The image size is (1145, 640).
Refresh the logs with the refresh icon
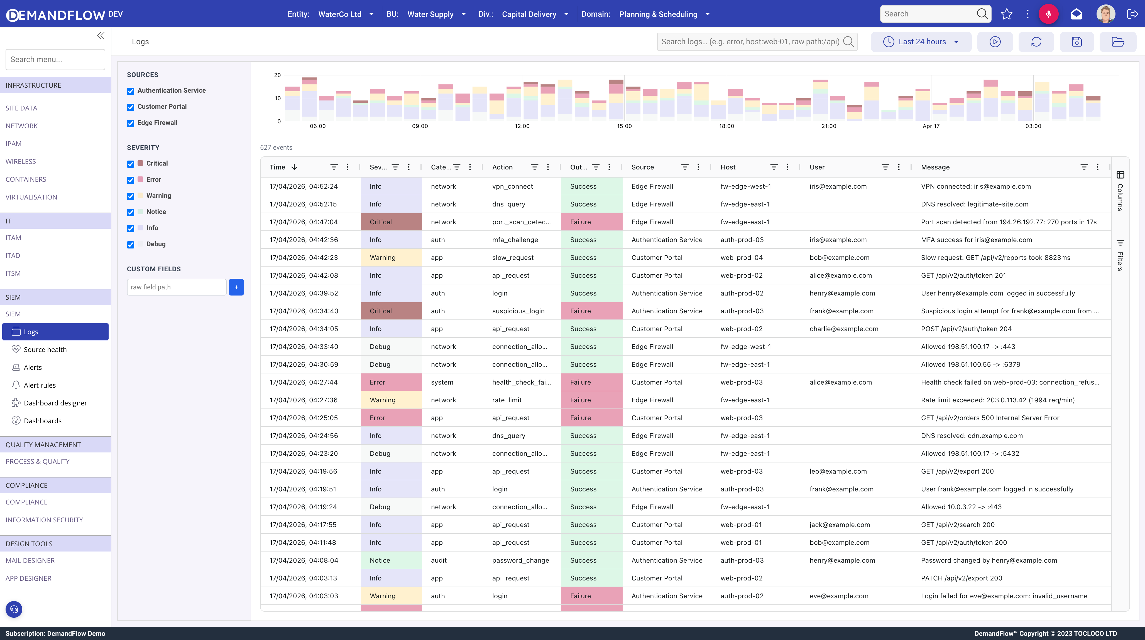tap(1036, 42)
